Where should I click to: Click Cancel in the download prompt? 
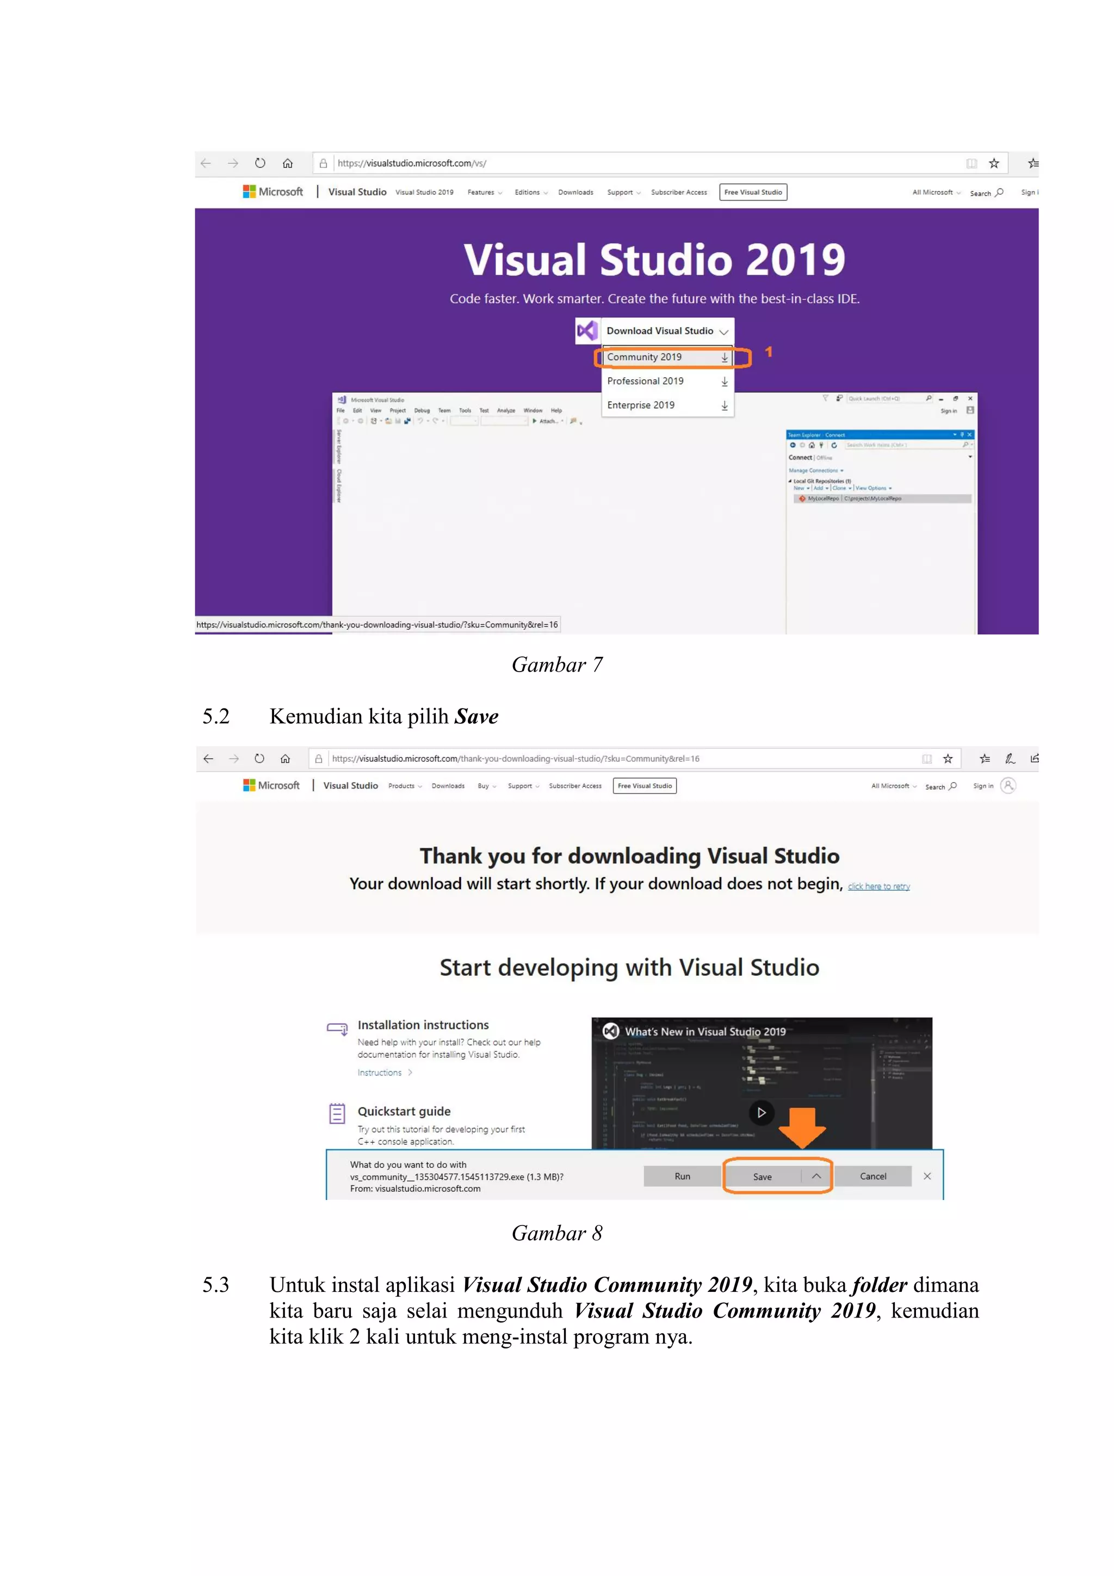873,1176
